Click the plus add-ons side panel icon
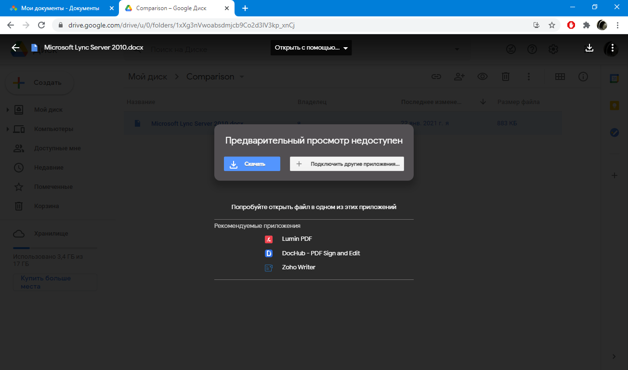Viewport: 628px width, 370px height. coord(614,175)
